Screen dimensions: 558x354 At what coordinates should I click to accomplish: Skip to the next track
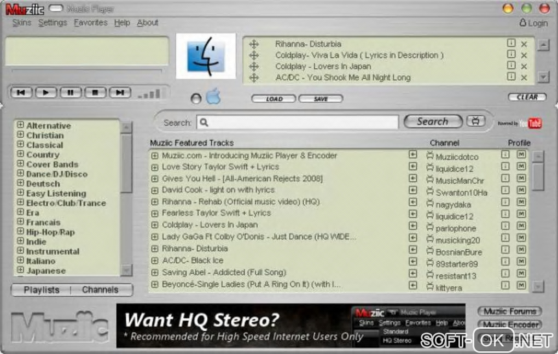120,93
